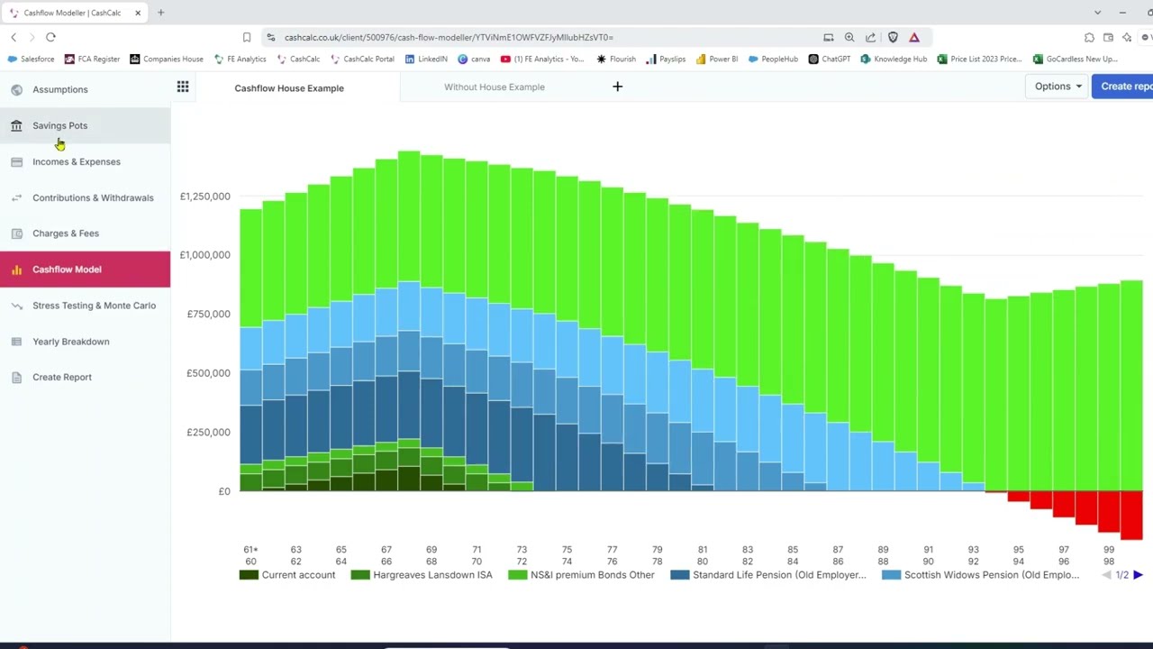This screenshot has height=649, width=1153.
Task: Open Brave Shields lion icon
Action: (893, 37)
